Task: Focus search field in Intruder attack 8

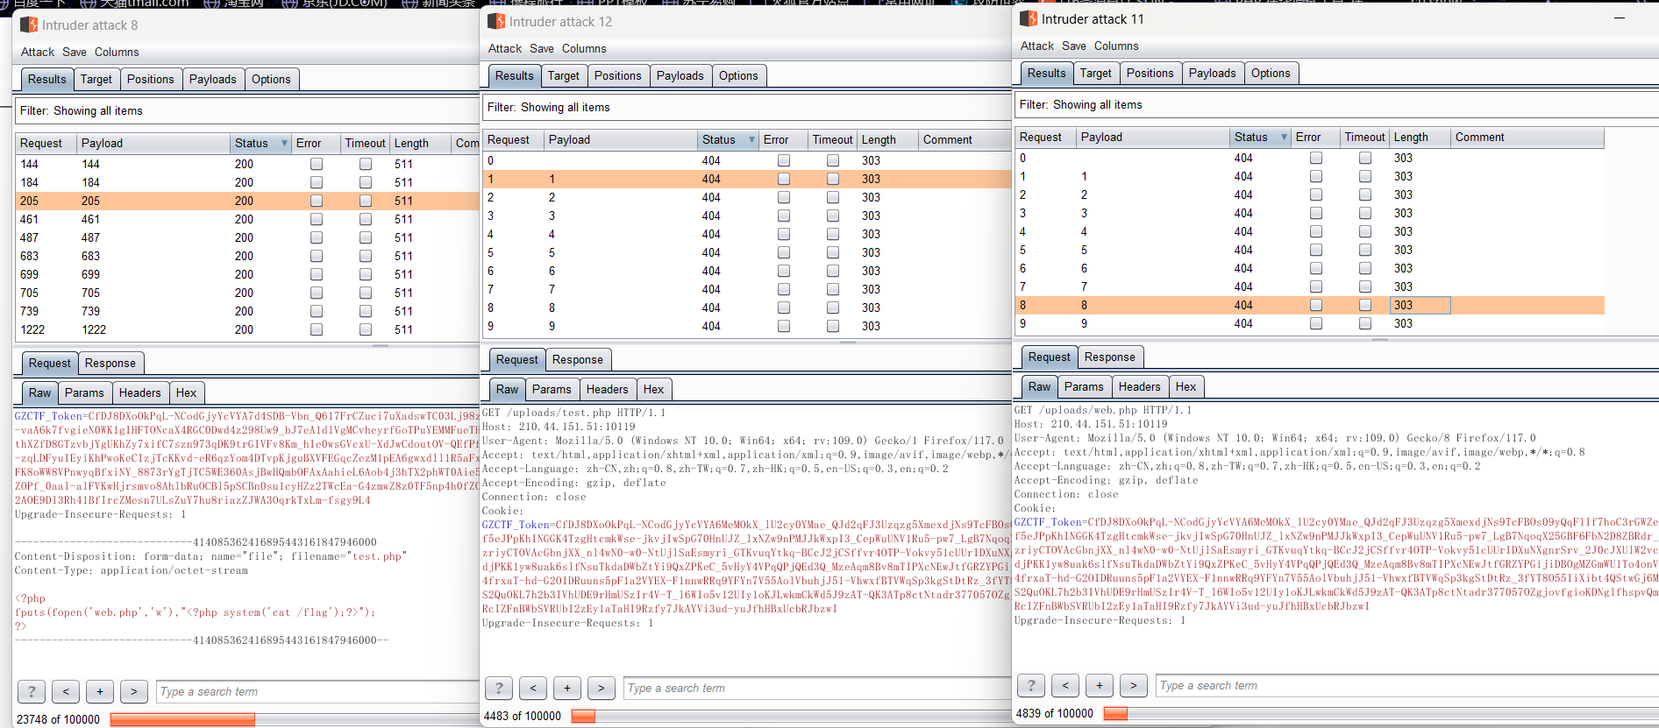Action: click(x=317, y=691)
